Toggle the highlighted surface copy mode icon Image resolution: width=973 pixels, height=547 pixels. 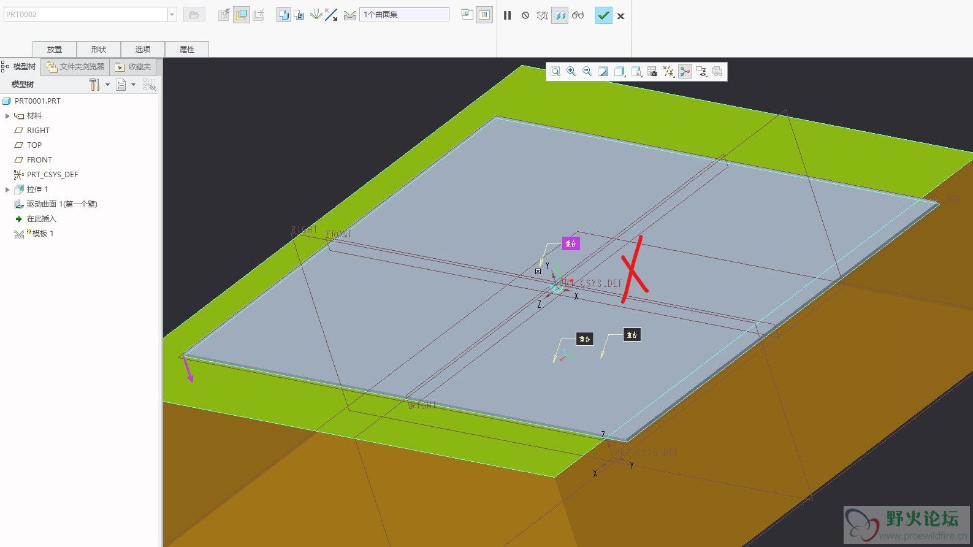(242, 15)
